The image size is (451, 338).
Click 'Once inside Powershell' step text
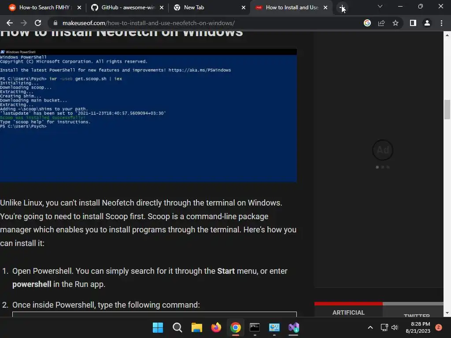tap(106, 305)
